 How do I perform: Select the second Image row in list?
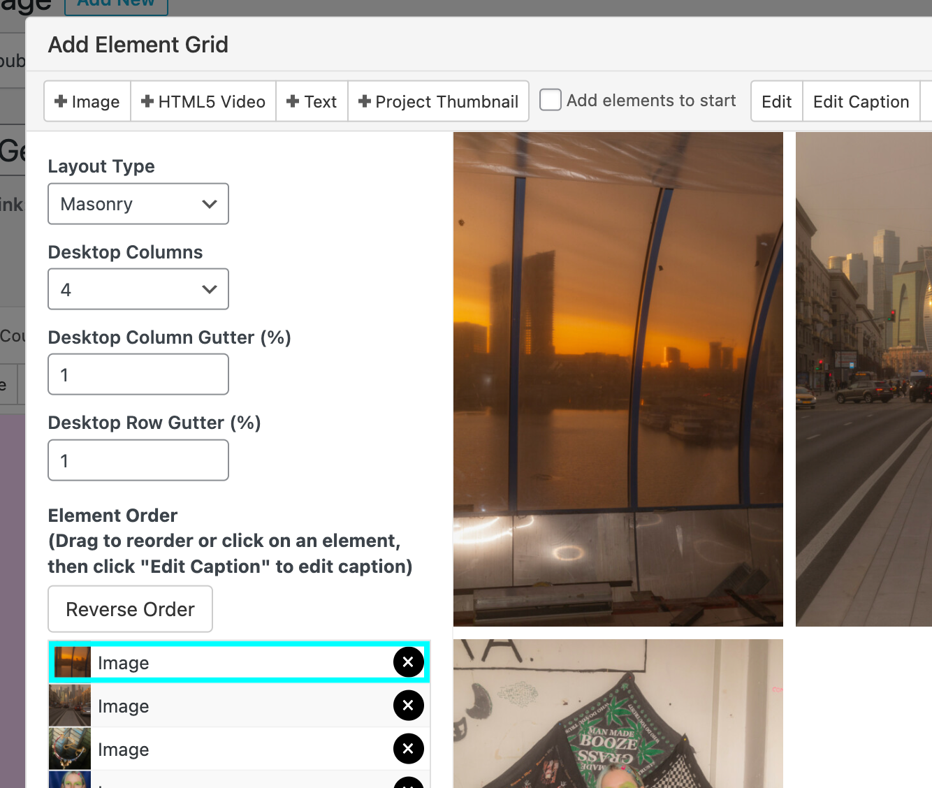238,706
